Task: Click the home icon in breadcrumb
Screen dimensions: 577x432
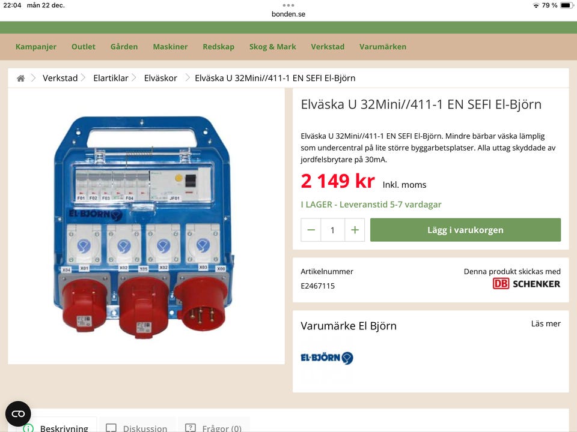Action: (20, 78)
